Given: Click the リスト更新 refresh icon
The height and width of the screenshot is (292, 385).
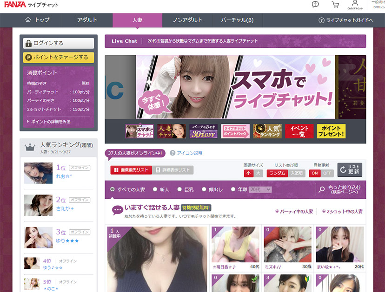Looking at the screenshot, I should click(x=343, y=169).
